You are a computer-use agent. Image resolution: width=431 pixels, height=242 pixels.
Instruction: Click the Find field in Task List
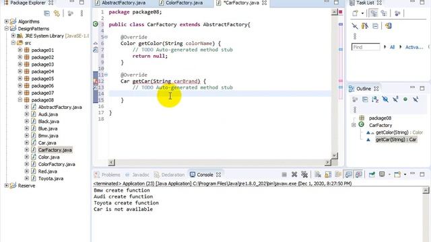(366, 47)
